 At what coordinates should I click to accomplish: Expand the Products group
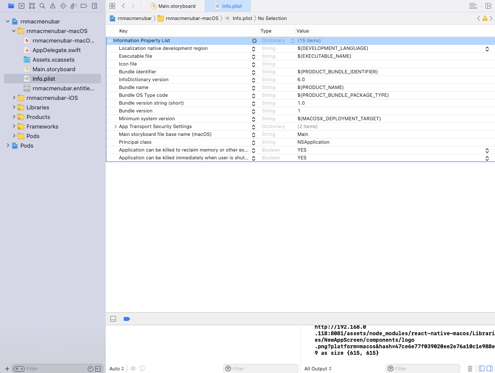click(x=13, y=117)
